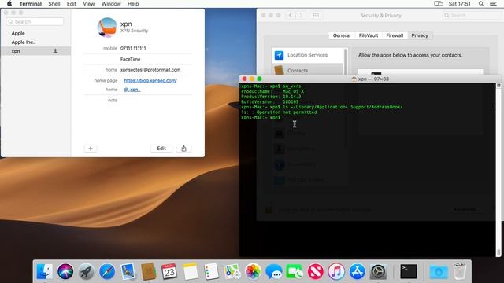Click the 'ProductVersion: 10.14.3' Terminal line
Image resolution: width=504 pixels, height=283 pixels.
tap(271, 97)
